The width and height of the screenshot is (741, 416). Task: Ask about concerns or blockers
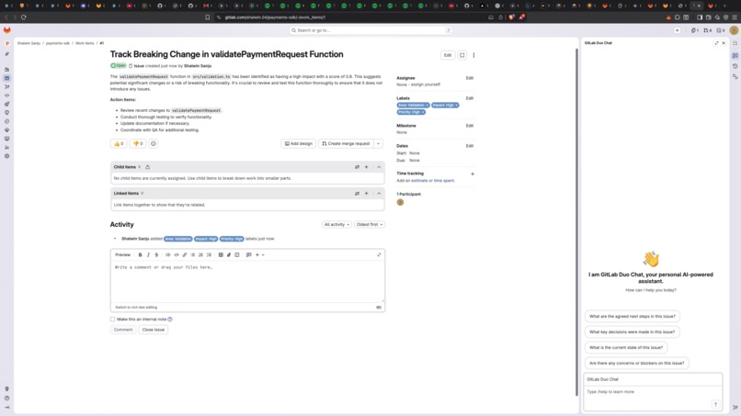point(636,363)
